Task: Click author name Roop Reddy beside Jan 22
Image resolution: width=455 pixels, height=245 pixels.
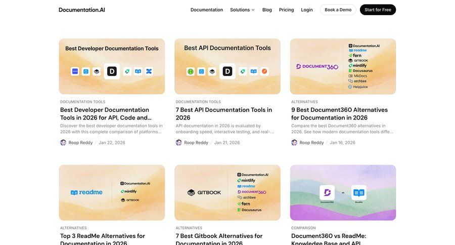Action: click(80, 142)
